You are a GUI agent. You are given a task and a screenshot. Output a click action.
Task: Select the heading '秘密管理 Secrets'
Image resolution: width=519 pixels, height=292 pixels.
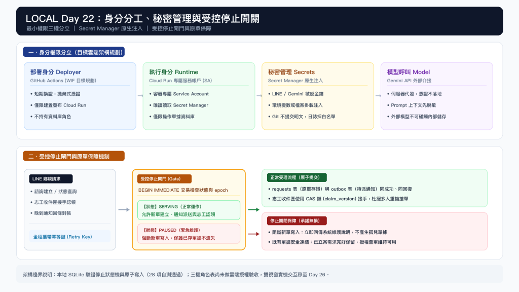point(291,72)
